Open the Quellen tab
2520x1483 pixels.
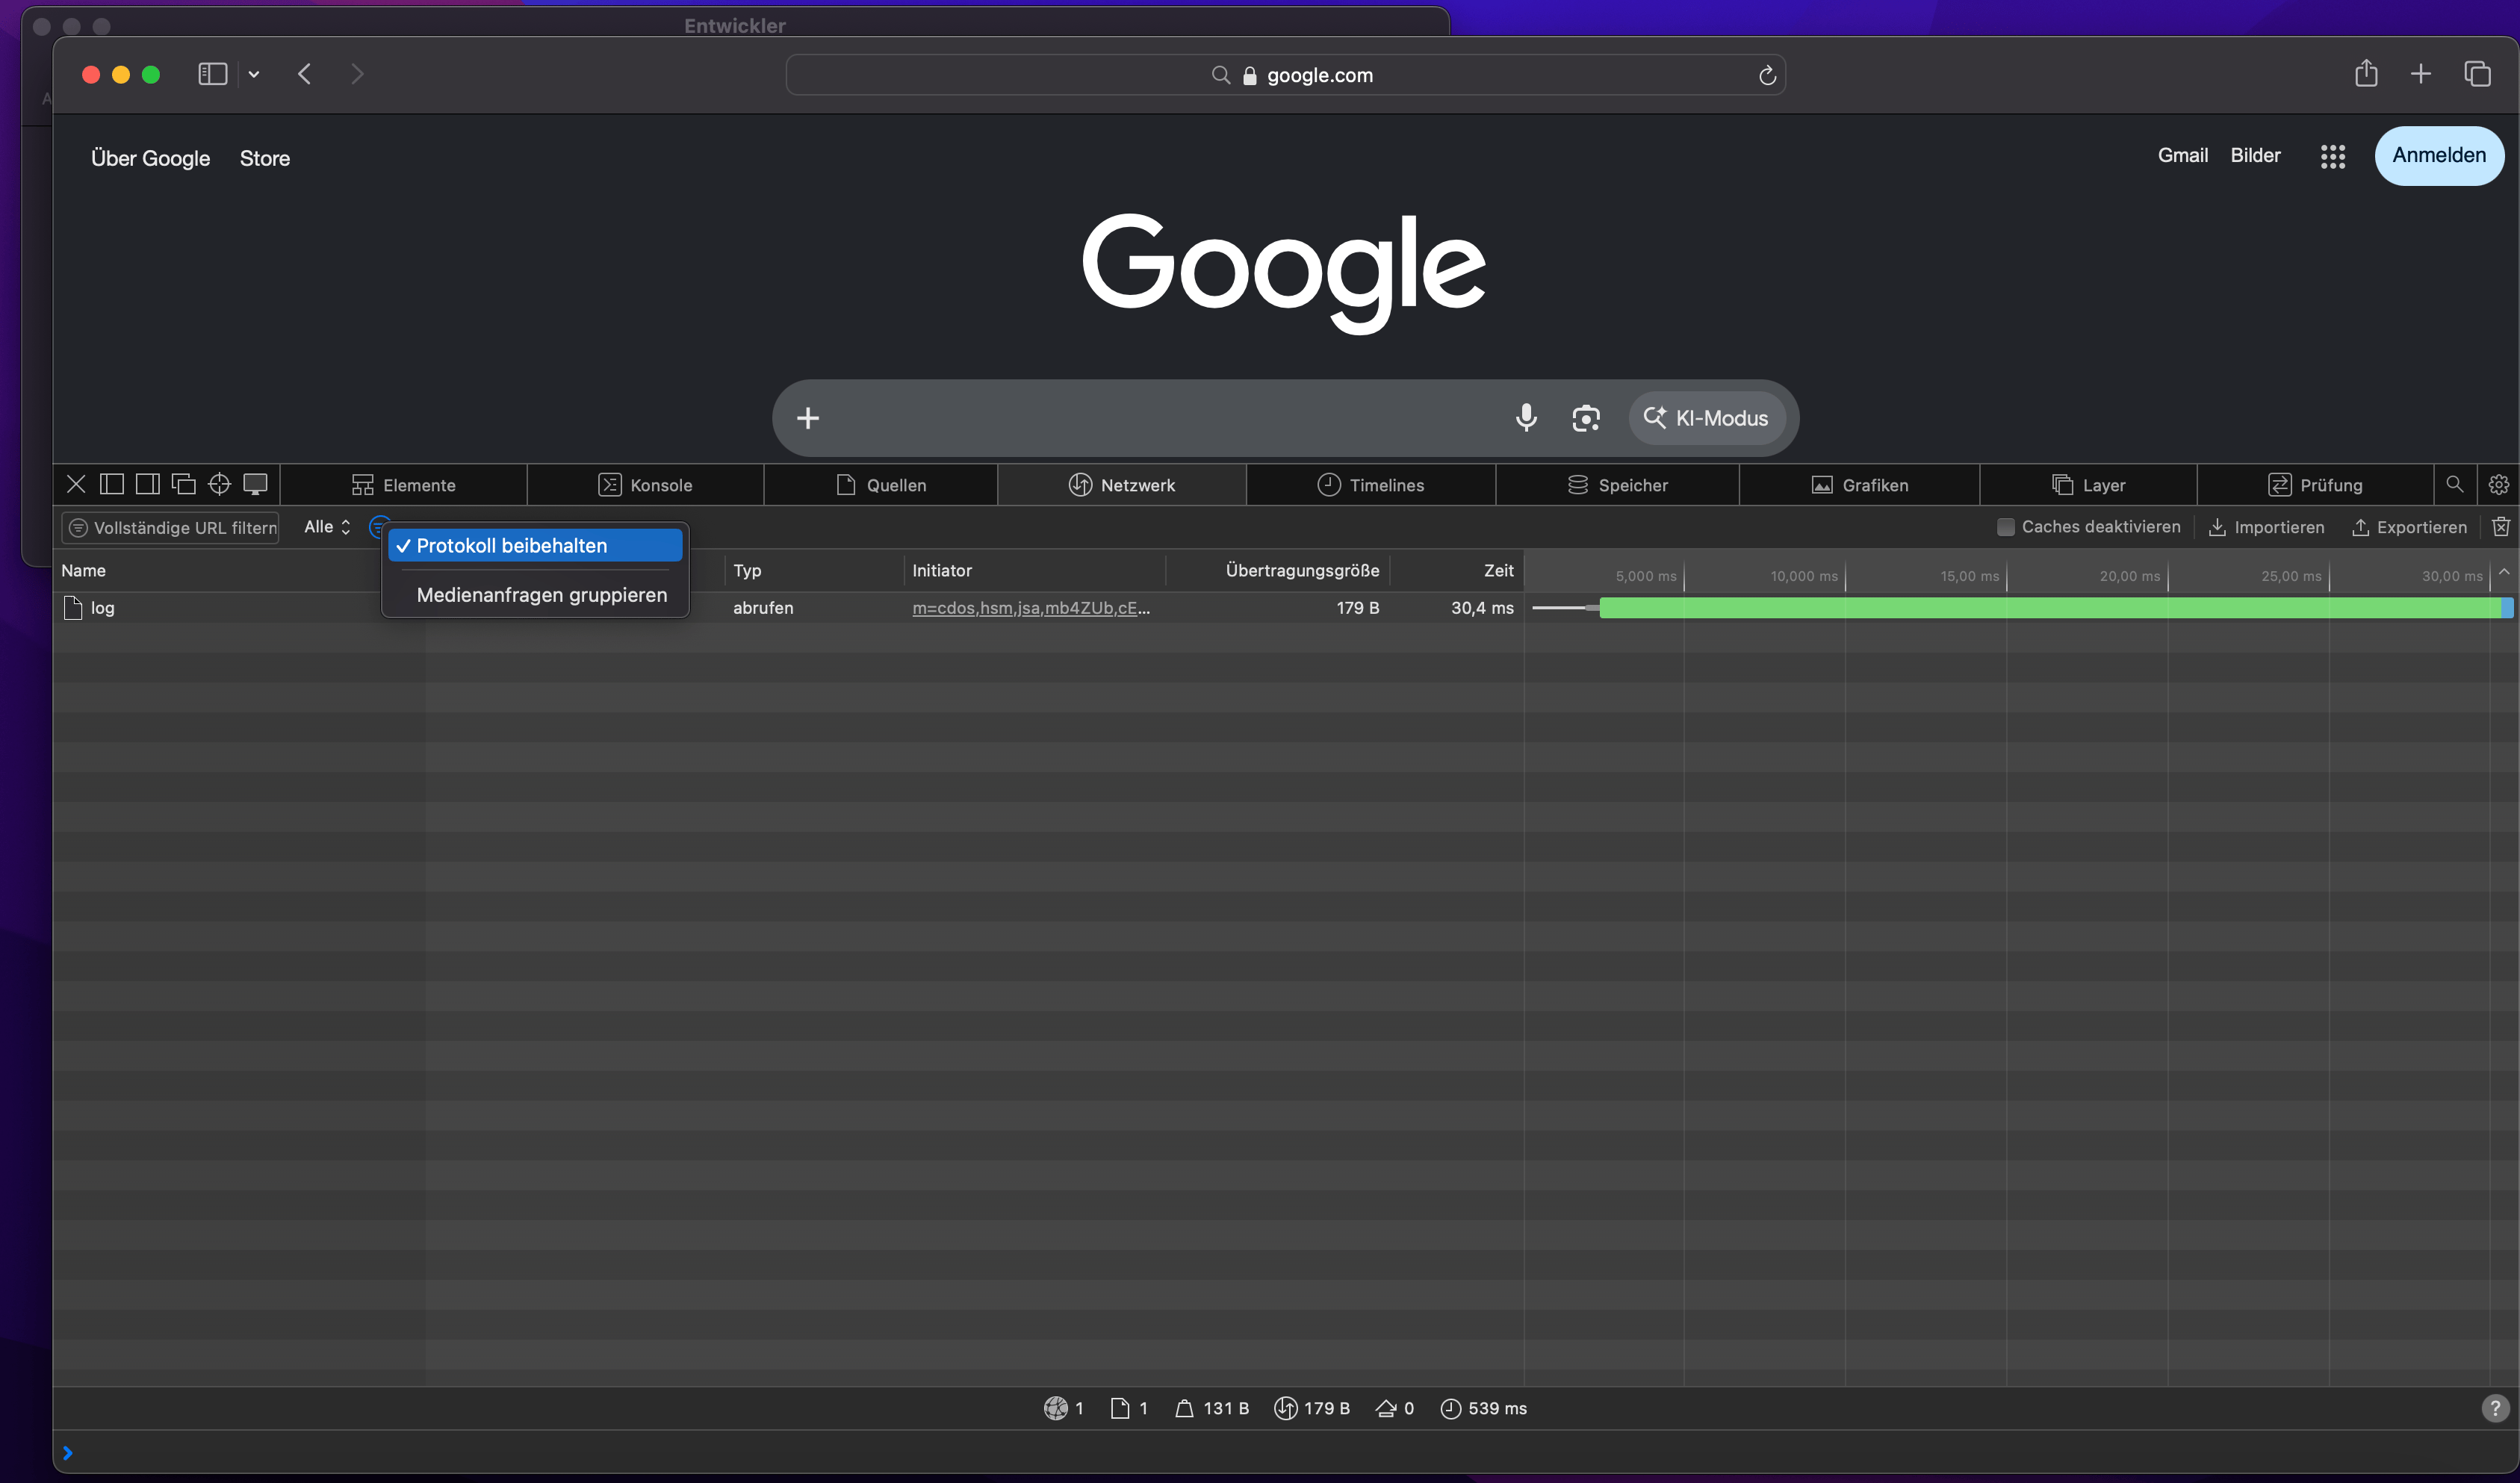coord(882,485)
